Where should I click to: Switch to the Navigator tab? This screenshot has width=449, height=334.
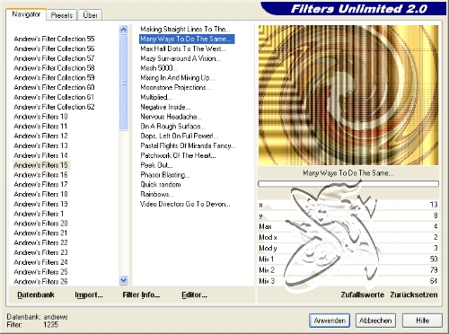[x=26, y=14]
